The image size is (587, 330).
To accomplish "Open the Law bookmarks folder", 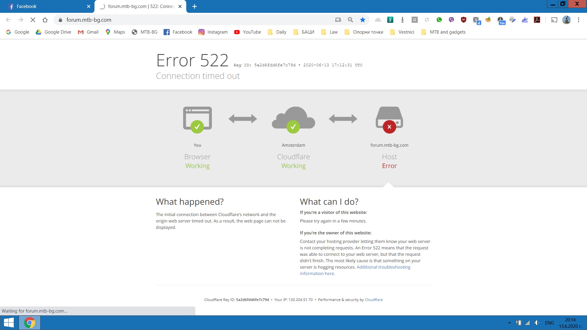I will (330, 32).
